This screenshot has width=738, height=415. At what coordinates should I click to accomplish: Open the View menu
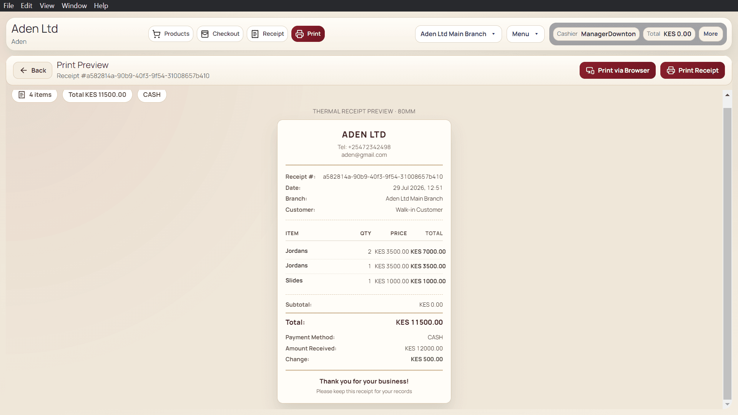tap(47, 6)
